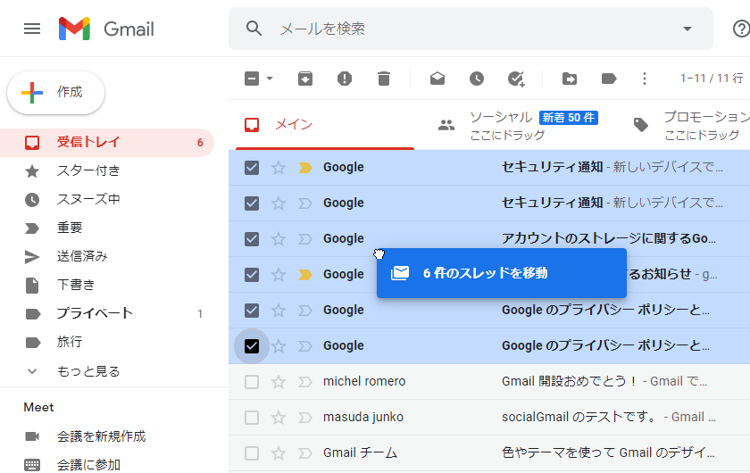Open the Labels icon in toolbar
Screen dimensions: 750x473
608,79
